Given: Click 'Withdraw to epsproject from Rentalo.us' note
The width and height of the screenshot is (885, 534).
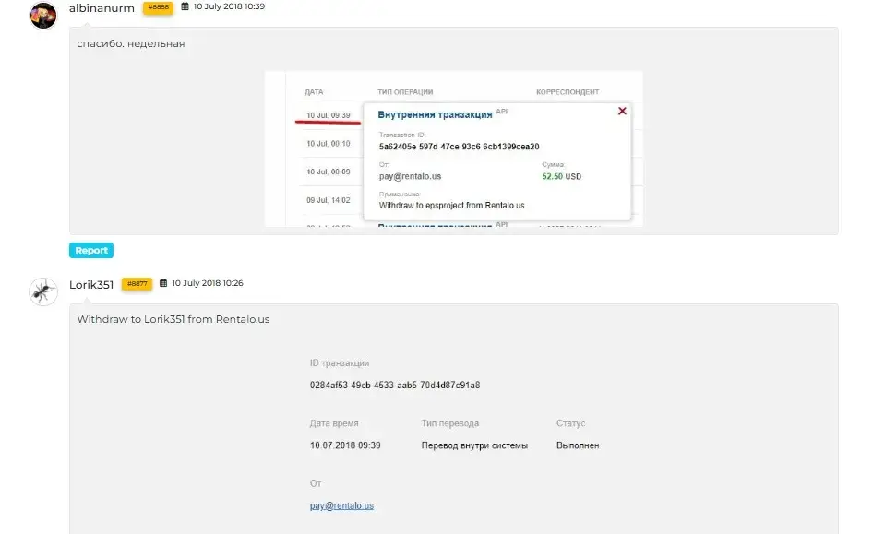Looking at the screenshot, I should coord(451,206).
